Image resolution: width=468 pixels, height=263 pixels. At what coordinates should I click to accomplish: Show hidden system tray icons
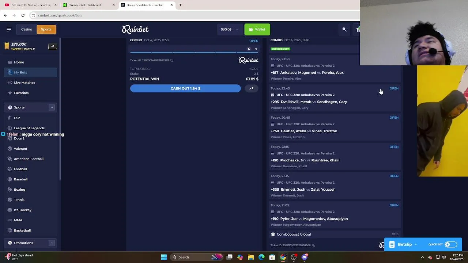coord(422,257)
